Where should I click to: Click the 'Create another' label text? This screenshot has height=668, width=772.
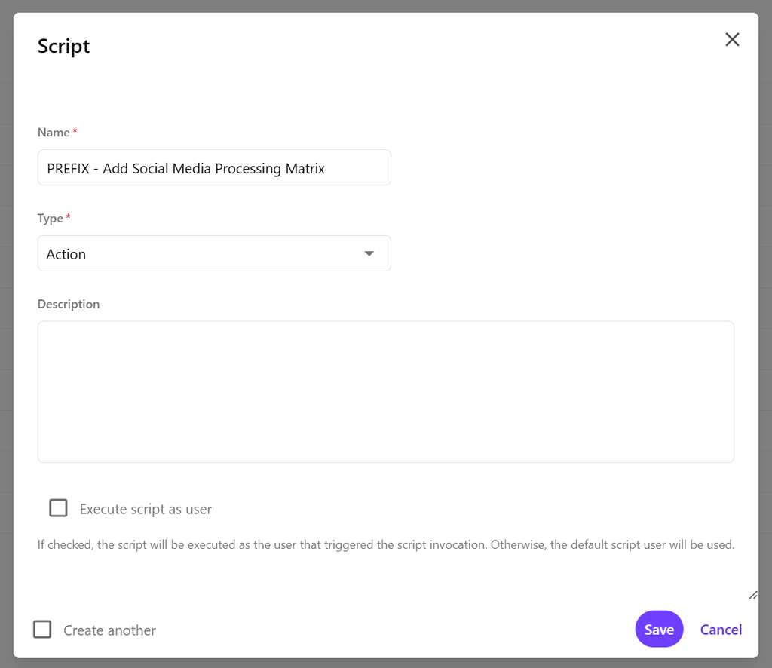click(109, 630)
